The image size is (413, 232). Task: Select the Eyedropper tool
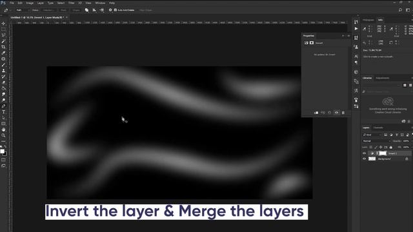point(3,53)
